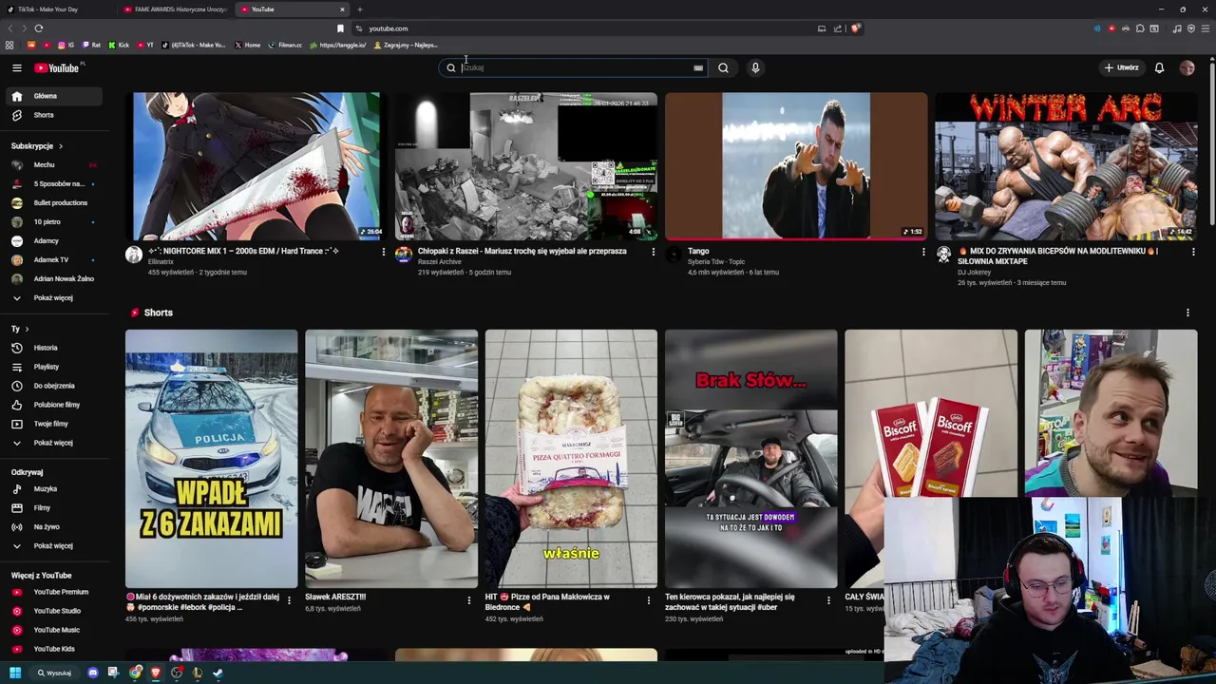Screen dimensions: 1216x684
Task: Open the account avatar menu
Action: [1187, 67]
